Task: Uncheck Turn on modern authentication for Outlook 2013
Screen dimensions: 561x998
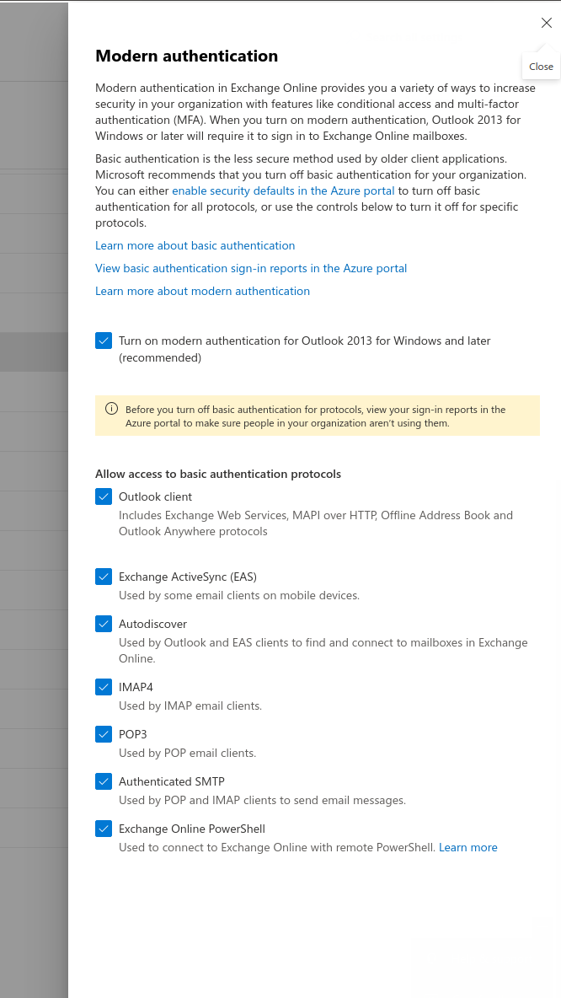Action: coord(104,341)
